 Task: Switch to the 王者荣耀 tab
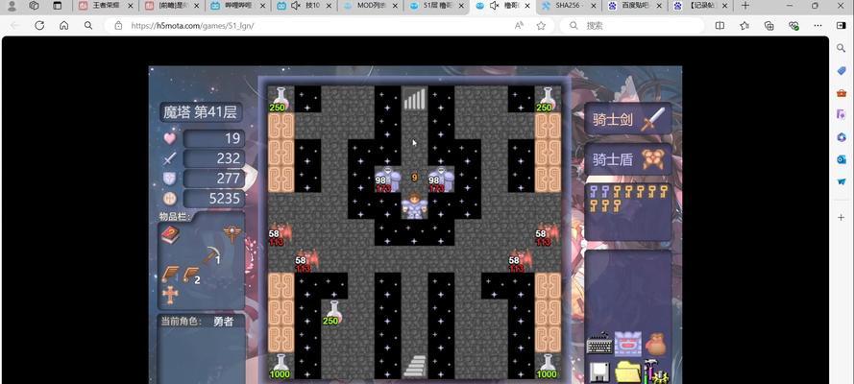pyautogui.click(x=107, y=6)
